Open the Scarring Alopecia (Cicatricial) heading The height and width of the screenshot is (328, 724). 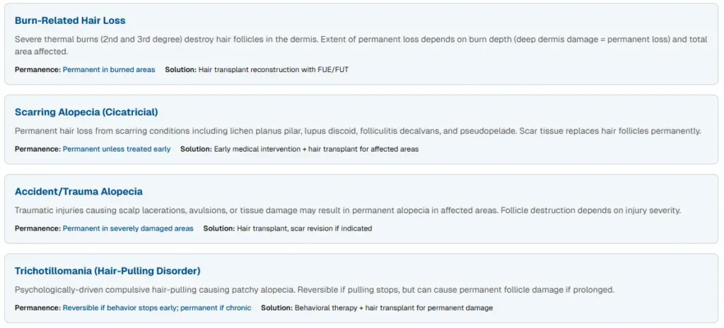click(86, 112)
